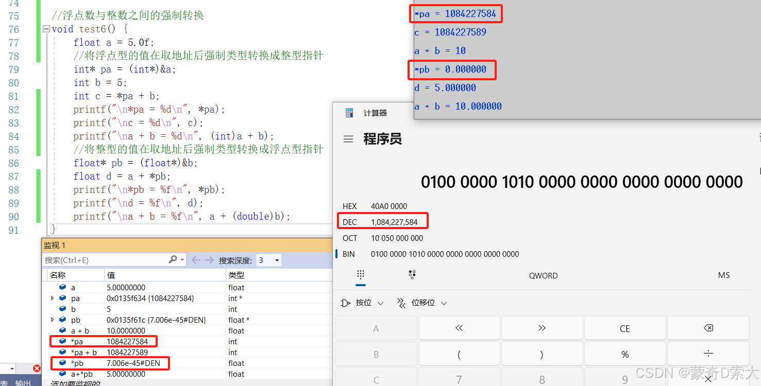Image resolution: width=761 pixels, height=386 pixels.
Task: Click the right shift >> key
Action: click(x=542, y=328)
